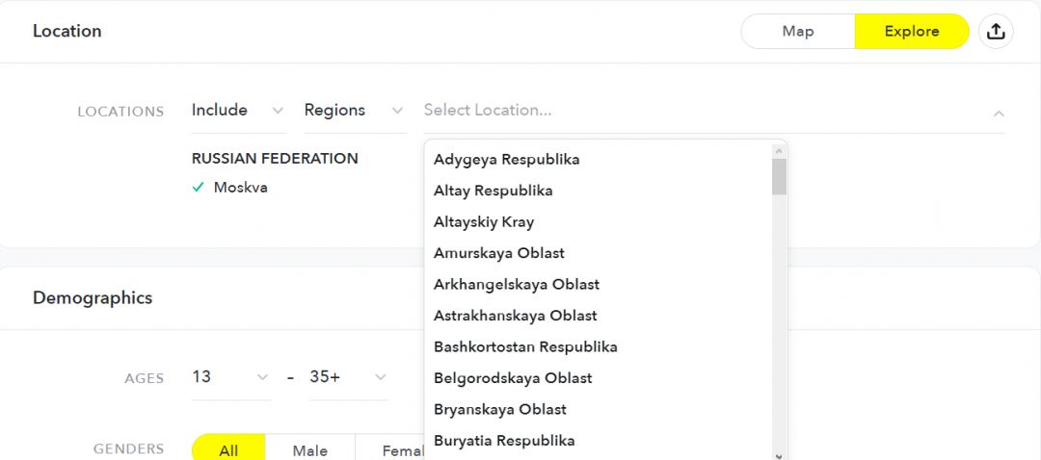Screen dimensions: 1041x460
Task: Click the scrollbar down arrow
Action: click(x=779, y=455)
